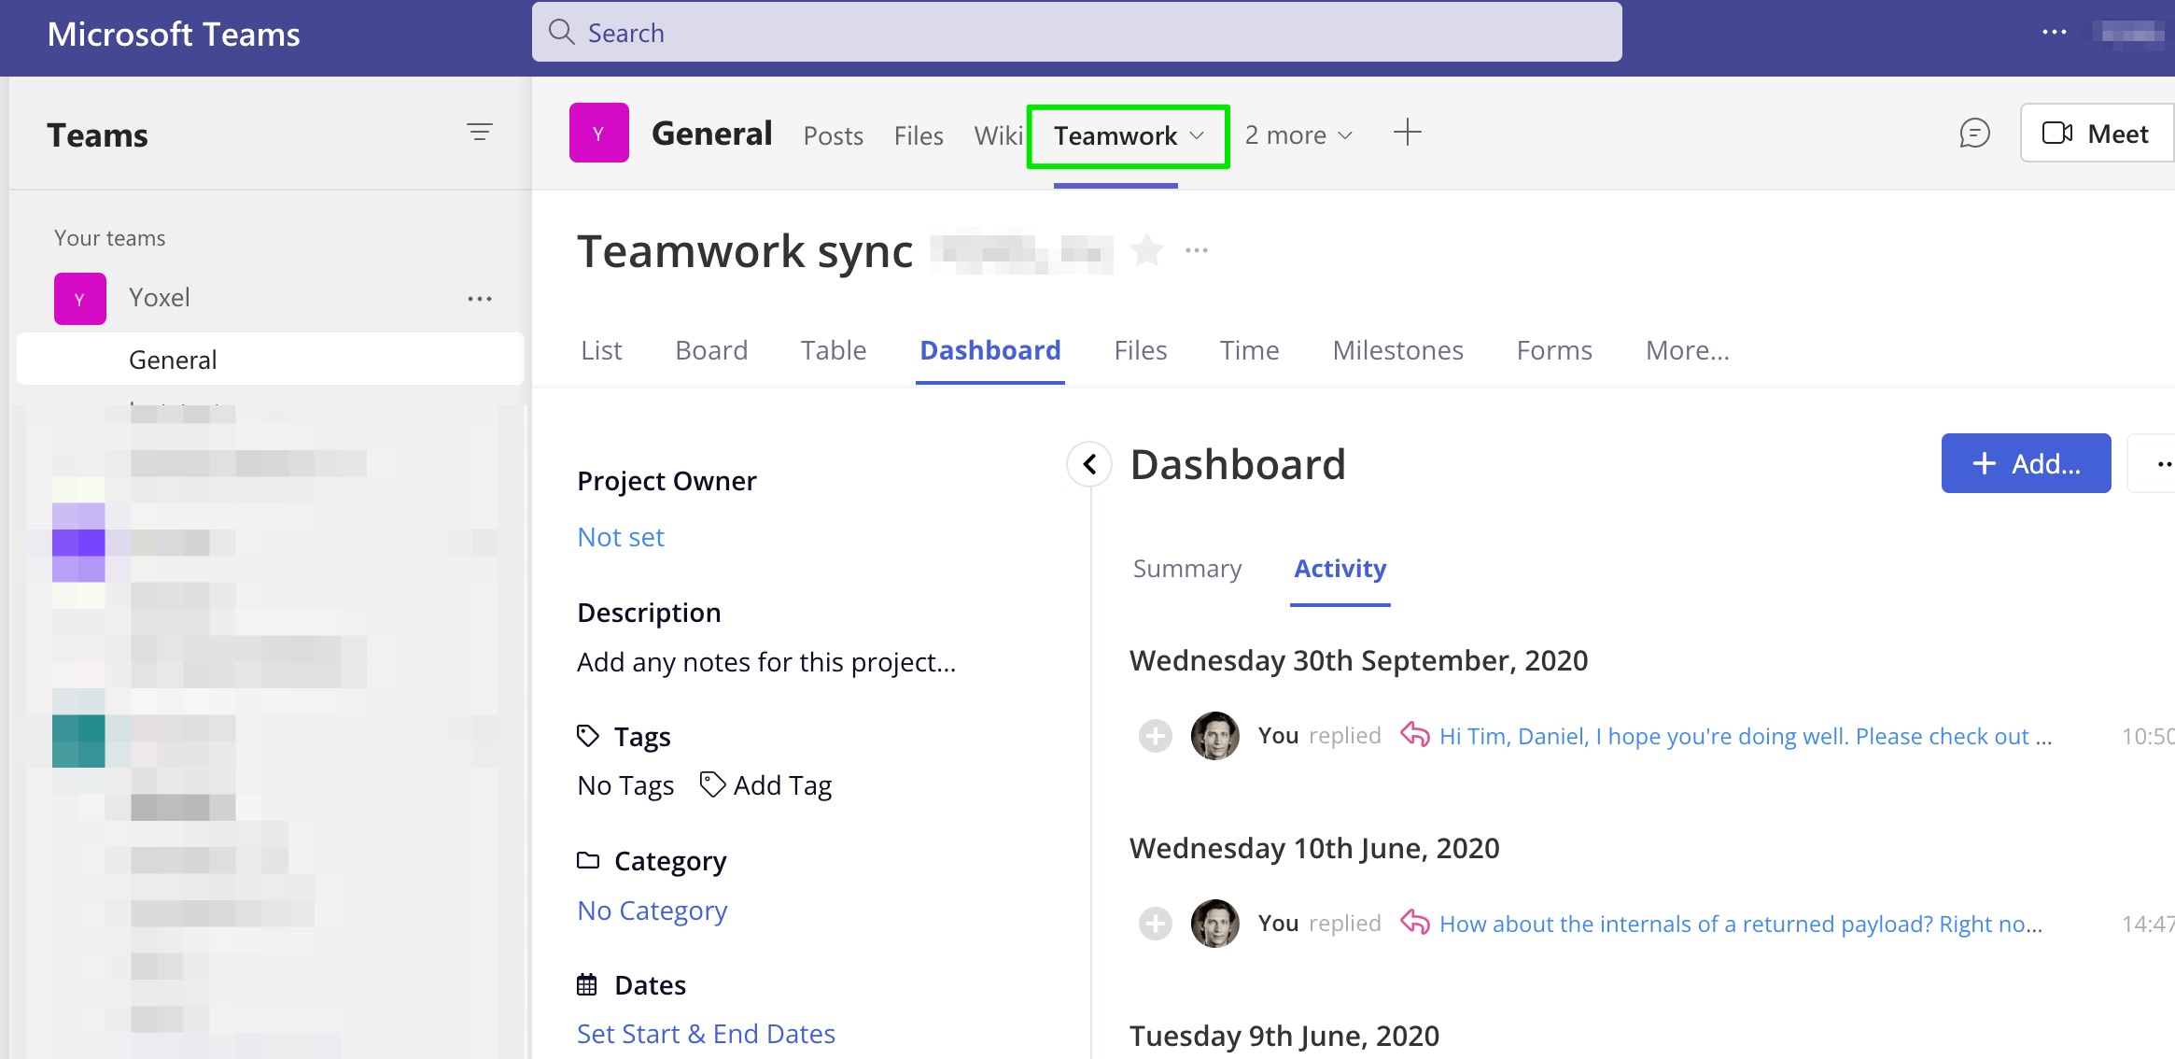Click the search magnifier icon
This screenshot has height=1059, width=2175.
click(x=561, y=33)
